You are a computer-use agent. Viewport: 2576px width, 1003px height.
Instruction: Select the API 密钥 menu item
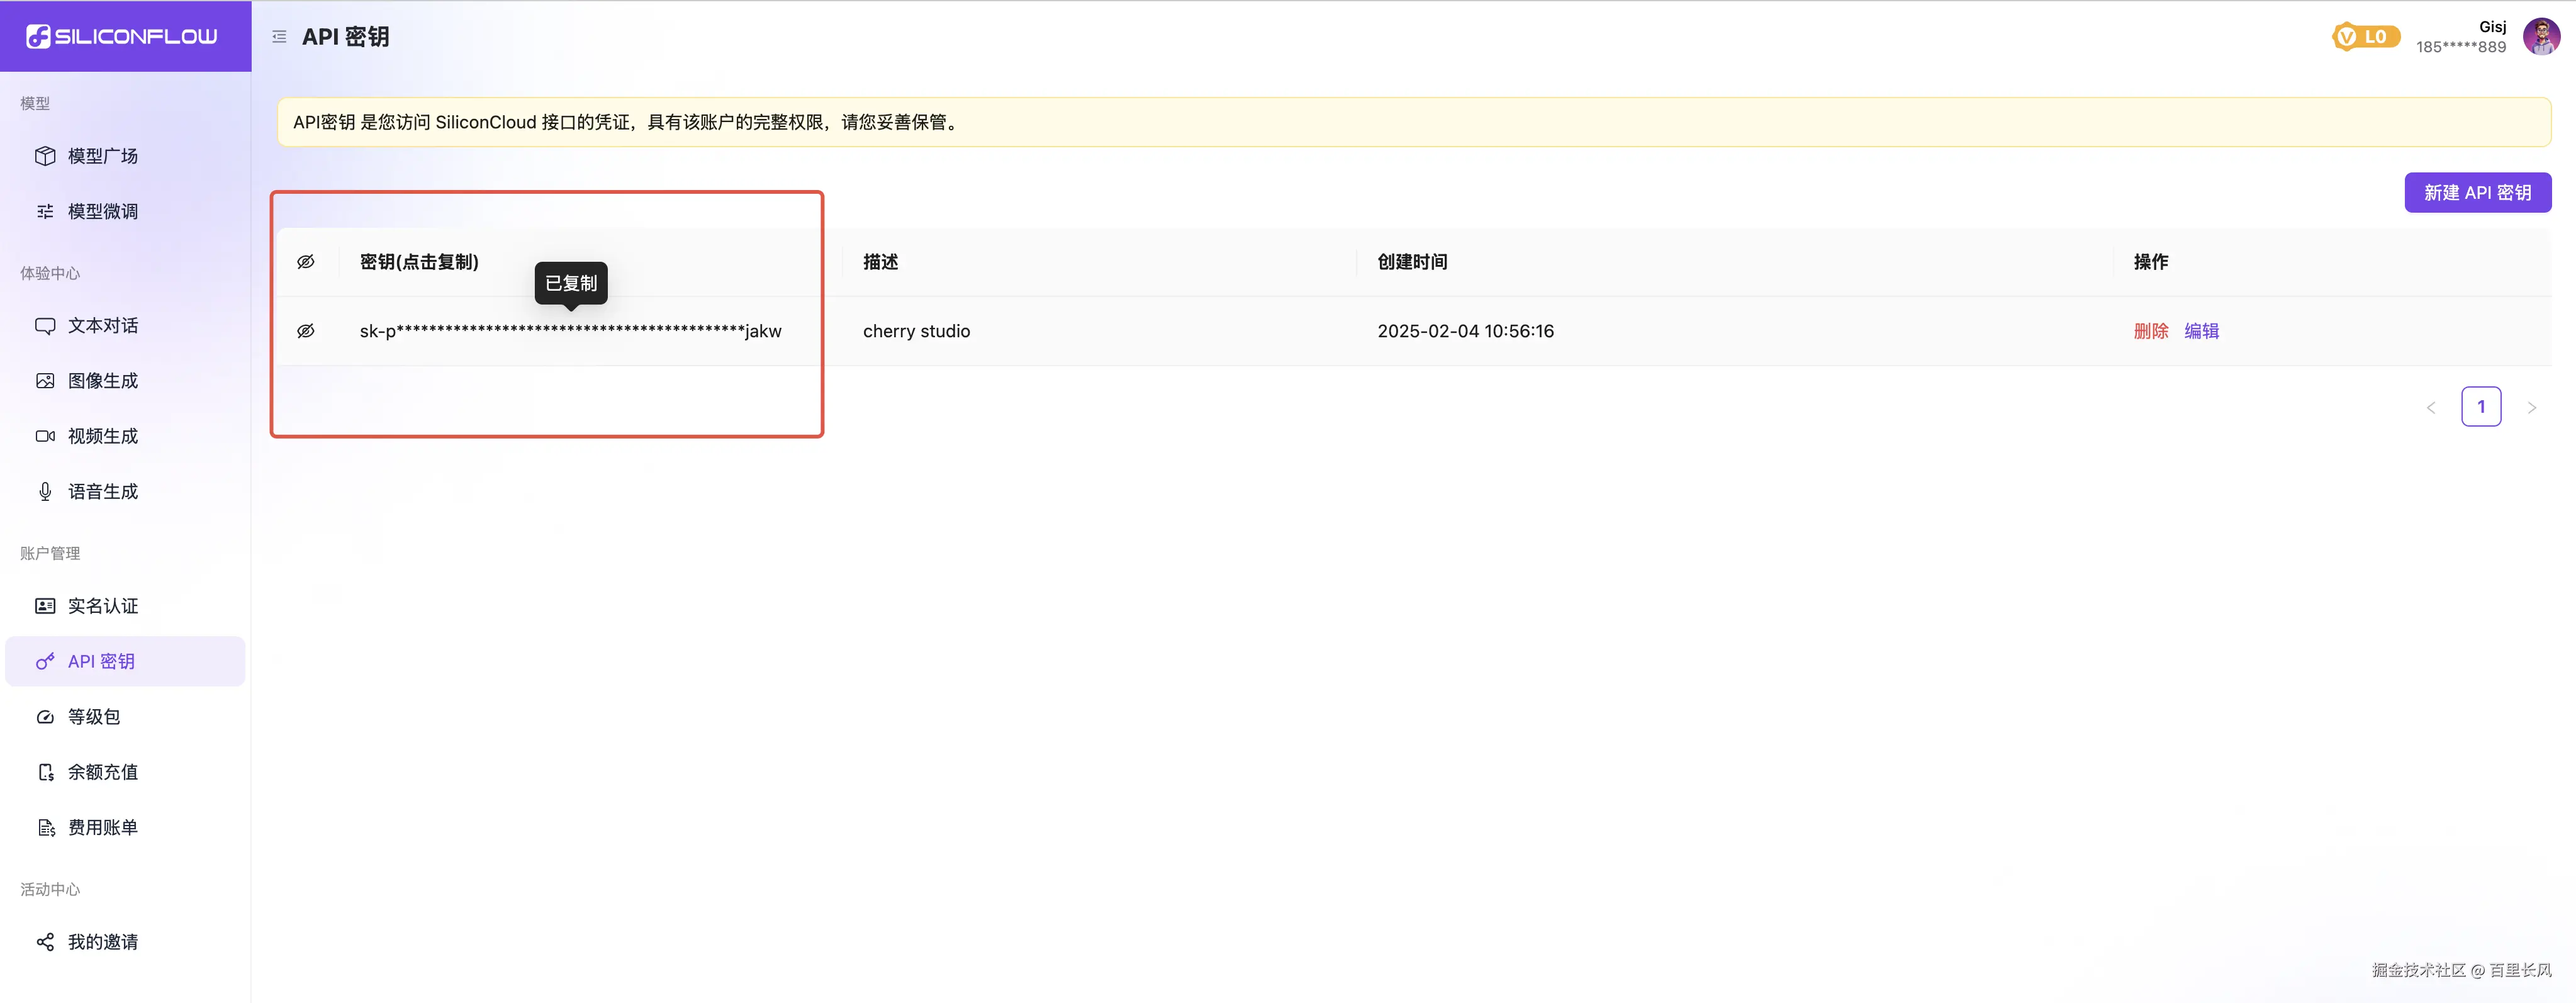tap(101, 661)
